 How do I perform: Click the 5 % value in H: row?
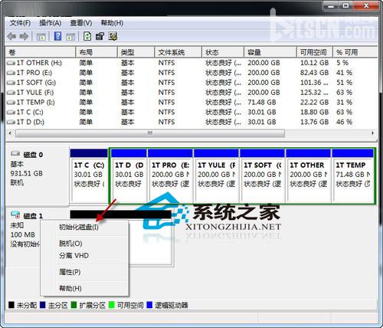coord(342,63)
